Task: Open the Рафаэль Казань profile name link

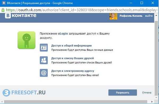Action: click(x=131, y=16)
